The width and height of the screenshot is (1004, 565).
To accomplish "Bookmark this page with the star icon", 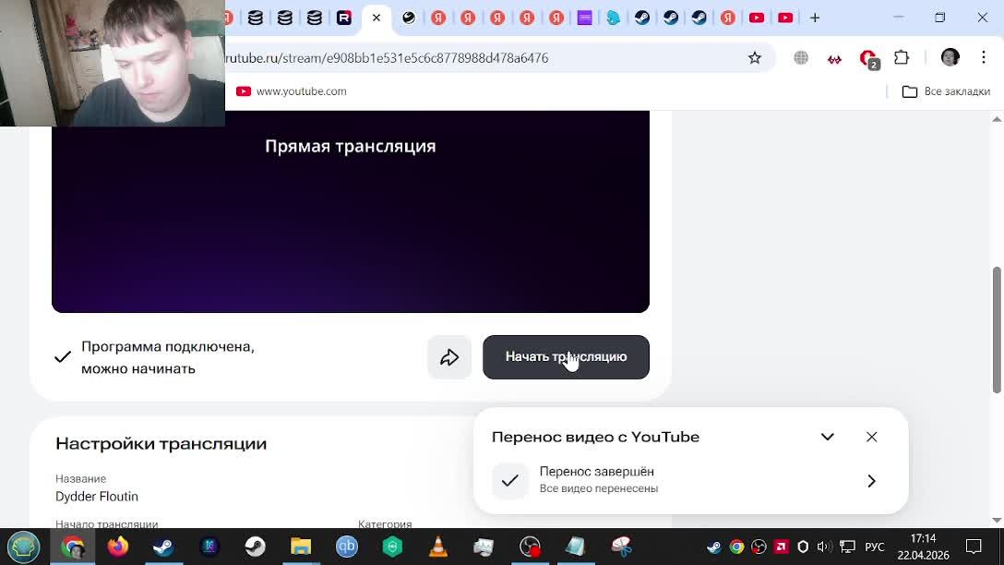I will click(x=754, y=57).
